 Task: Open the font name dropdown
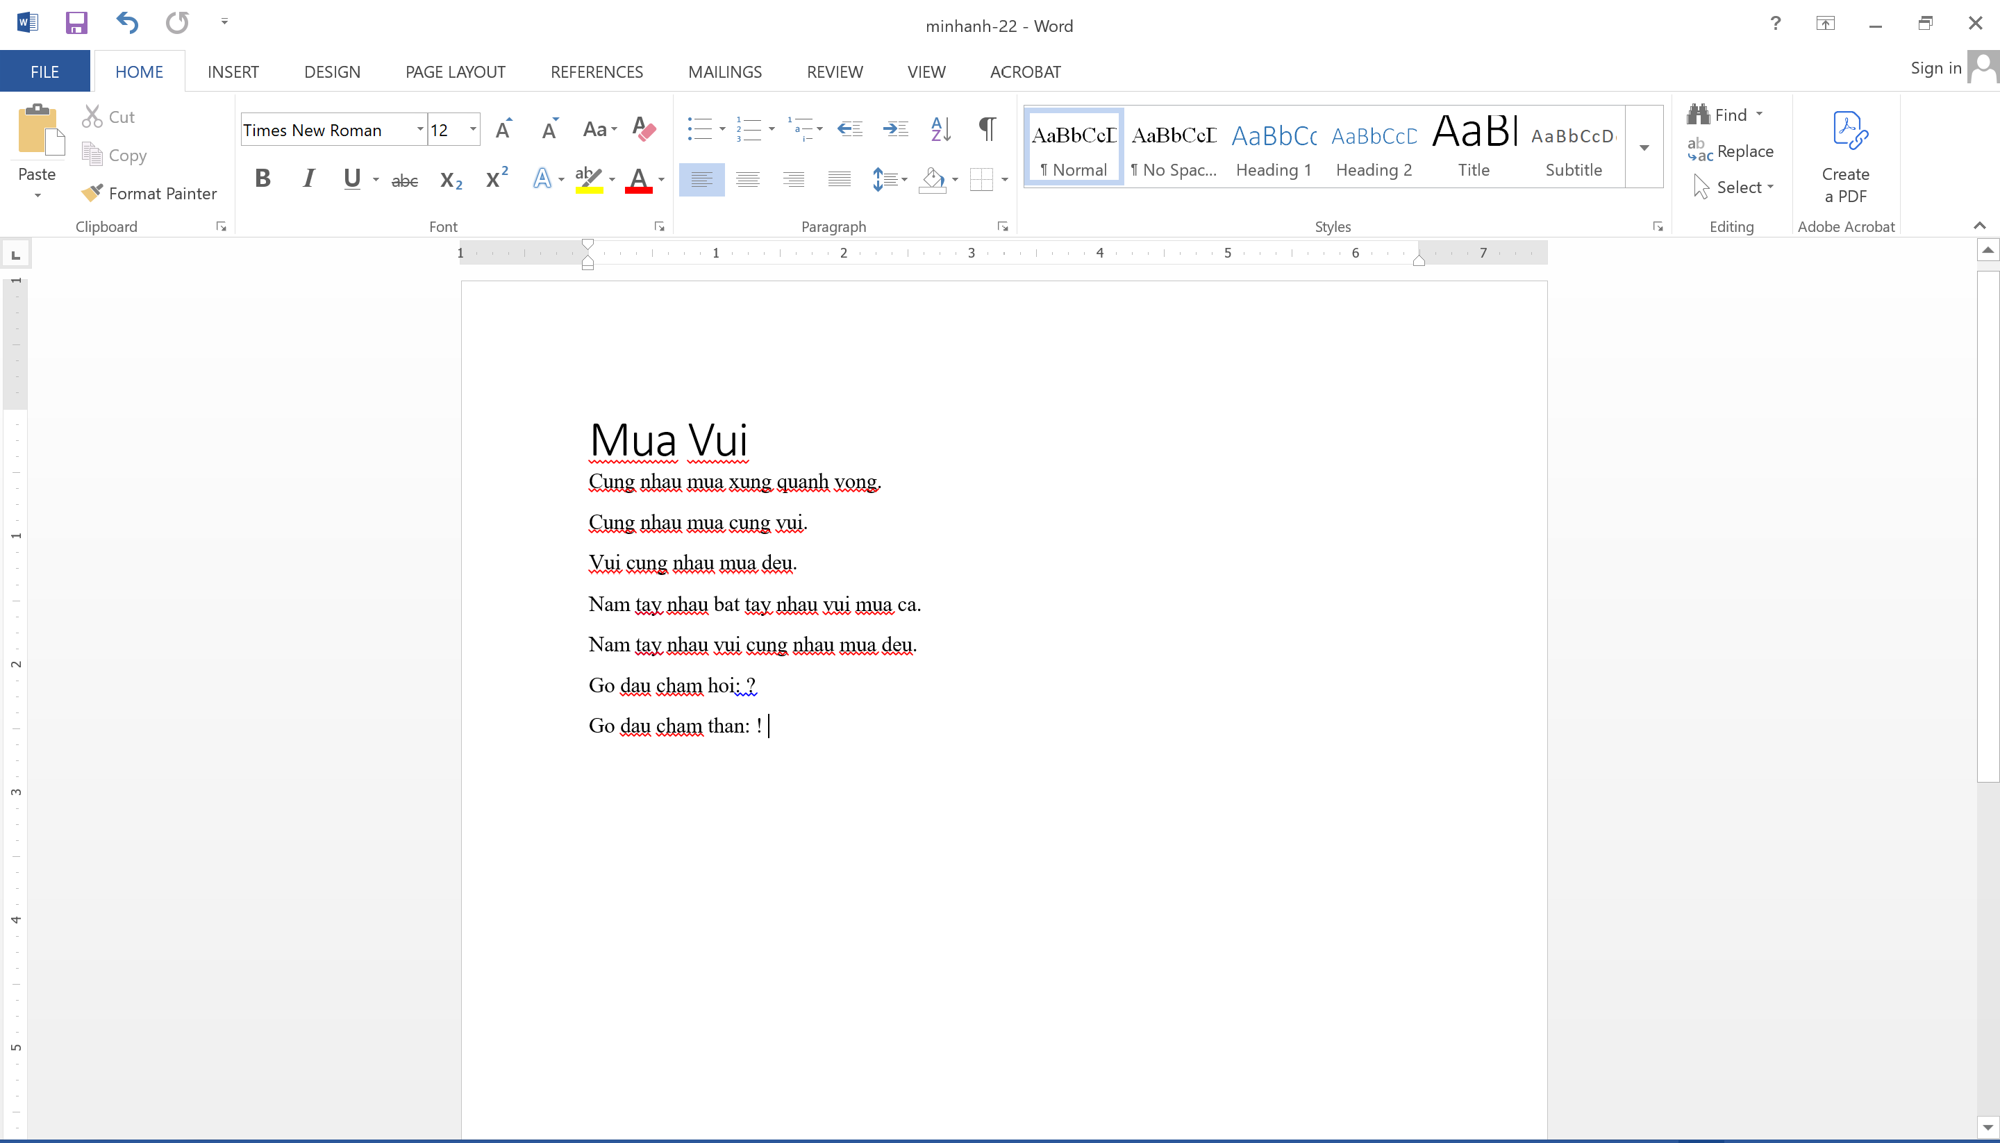click(420, 130)
